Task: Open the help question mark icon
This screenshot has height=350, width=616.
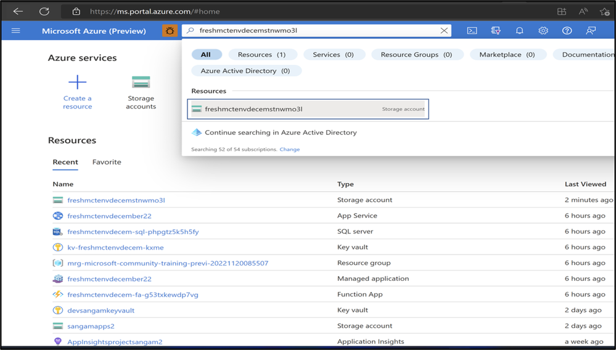Action: click(567, 31)
